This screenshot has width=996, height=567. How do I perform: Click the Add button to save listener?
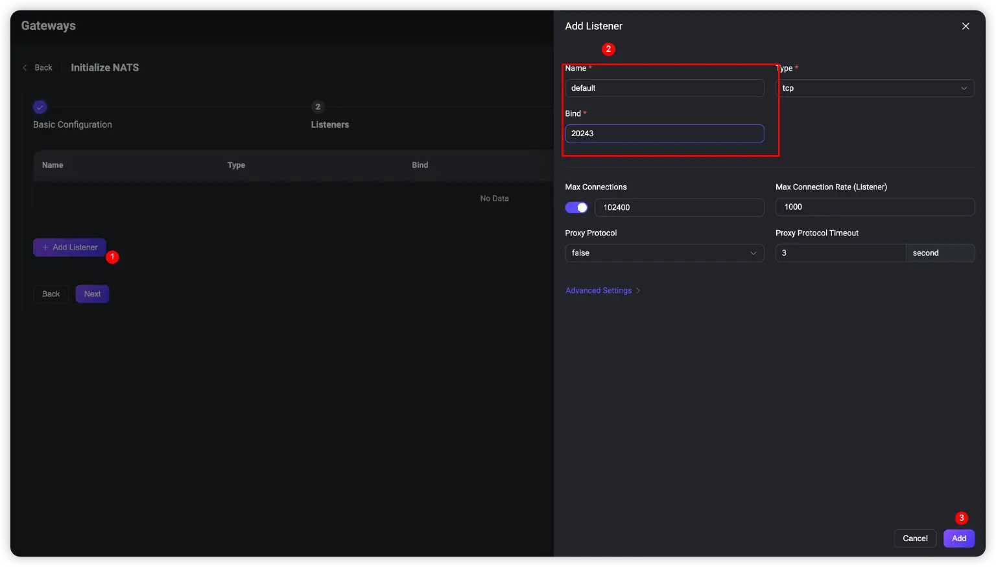click(958, 538)
